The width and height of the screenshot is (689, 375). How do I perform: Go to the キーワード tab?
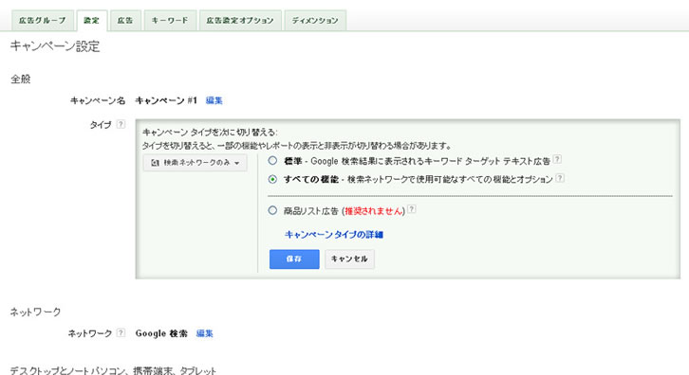[x=170, y=21]
